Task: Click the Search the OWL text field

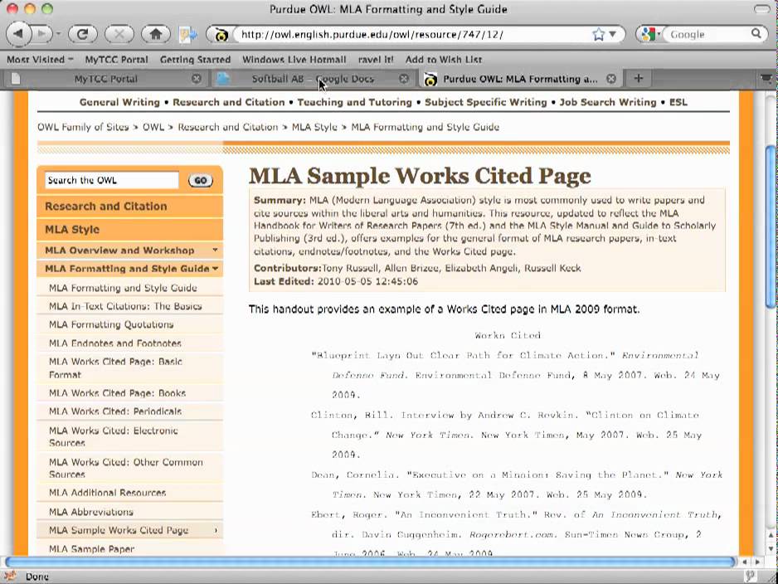Action: point(112,180)
